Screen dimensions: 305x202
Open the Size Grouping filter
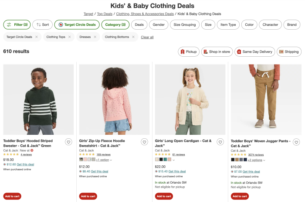pyautogui.click(x=184, y=25)
